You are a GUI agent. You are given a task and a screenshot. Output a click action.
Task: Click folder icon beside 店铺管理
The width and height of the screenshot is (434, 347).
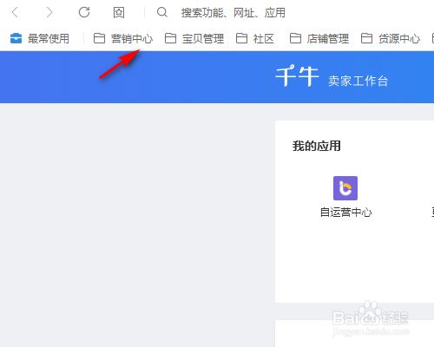[x=295, y=38]
